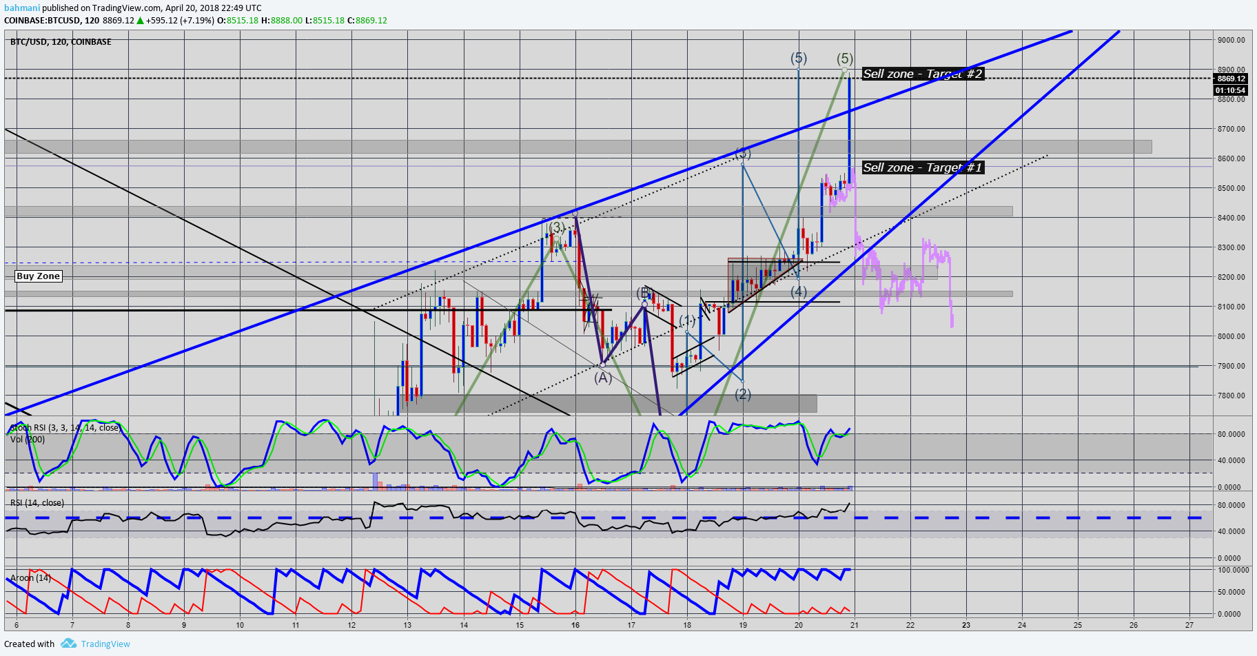Open the bahmani author profile link

[22, 8]
